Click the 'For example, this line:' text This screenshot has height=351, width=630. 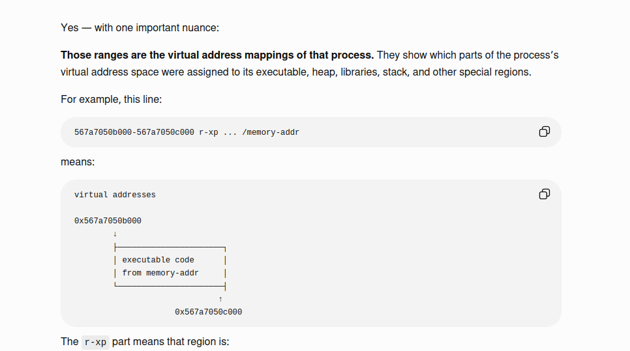pos(112,100)
